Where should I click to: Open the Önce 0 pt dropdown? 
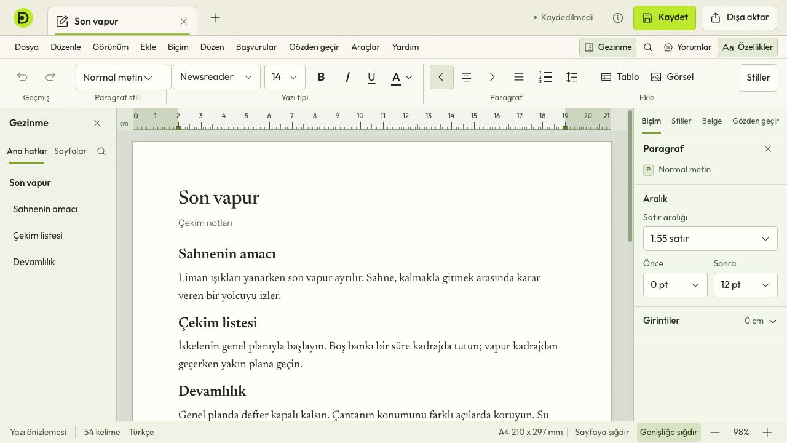tap(675, 285)
